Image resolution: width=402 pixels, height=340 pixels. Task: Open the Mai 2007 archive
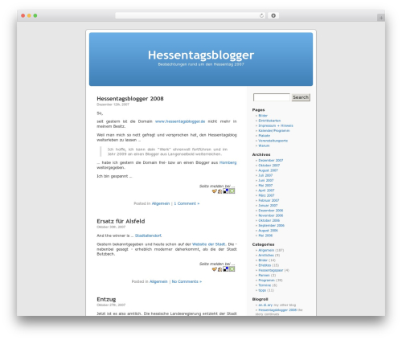pos(265,186)
